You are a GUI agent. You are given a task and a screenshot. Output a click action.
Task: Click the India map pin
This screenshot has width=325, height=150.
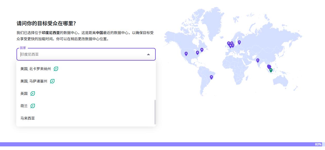click(258, 60)
